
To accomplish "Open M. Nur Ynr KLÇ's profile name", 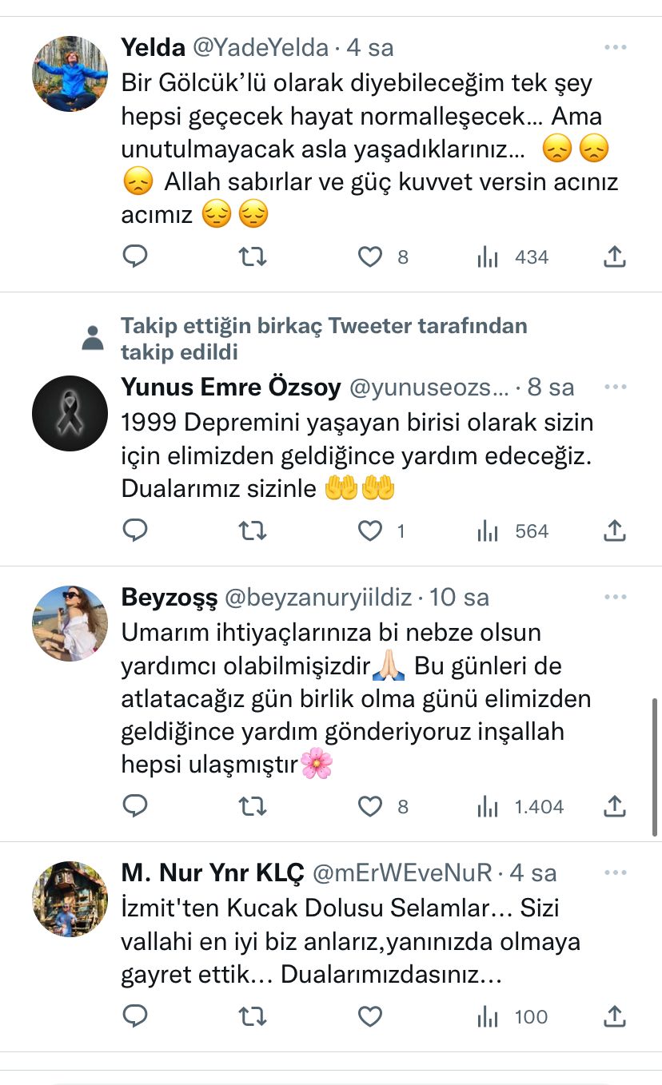I will [x=213, y=873].
